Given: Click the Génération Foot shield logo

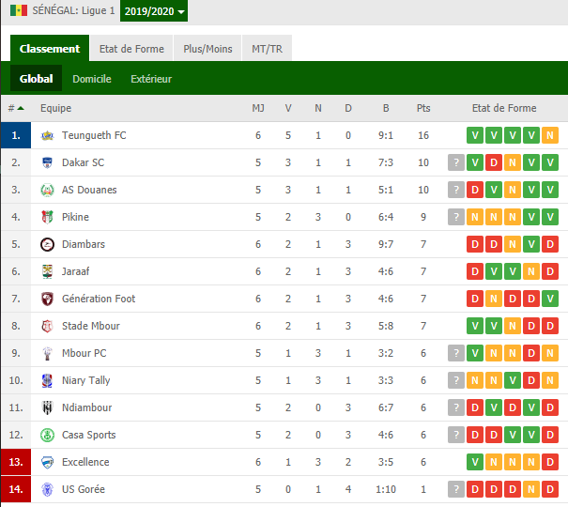Looking at the screenshot, I should click(47, 299).
